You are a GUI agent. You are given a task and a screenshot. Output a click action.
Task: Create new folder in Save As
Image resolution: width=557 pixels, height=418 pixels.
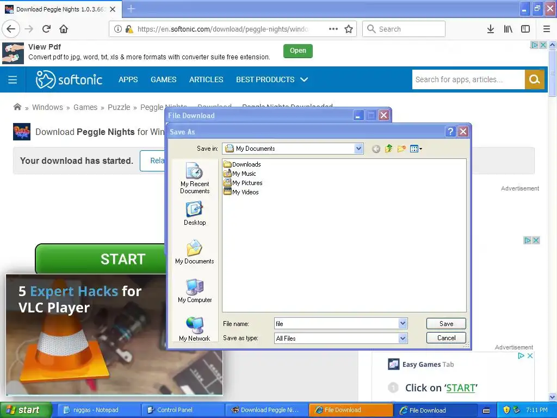401,149
